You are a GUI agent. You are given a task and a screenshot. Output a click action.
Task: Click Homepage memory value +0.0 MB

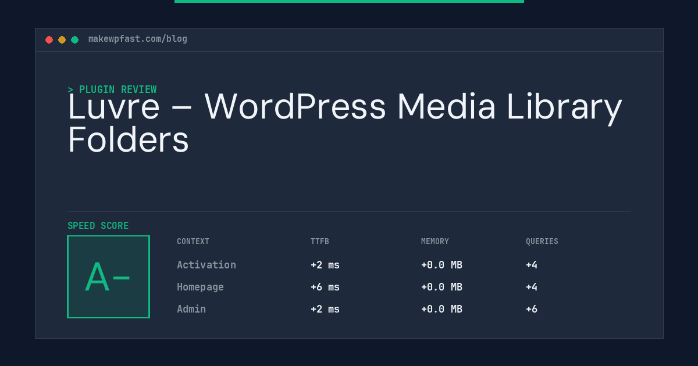[441, 287]
